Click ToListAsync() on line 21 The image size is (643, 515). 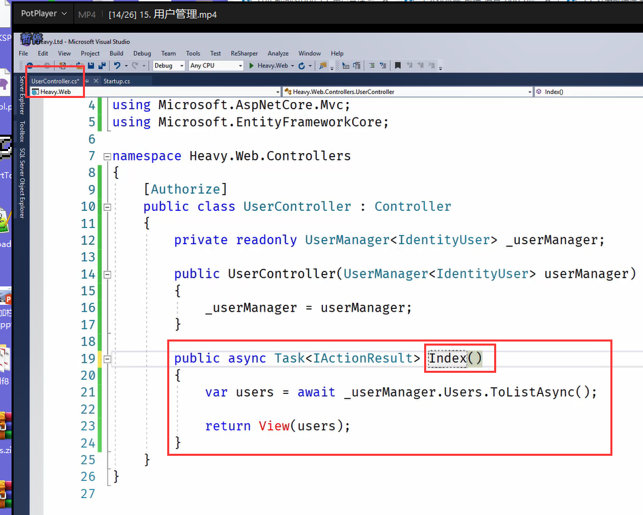pos(540,393)
